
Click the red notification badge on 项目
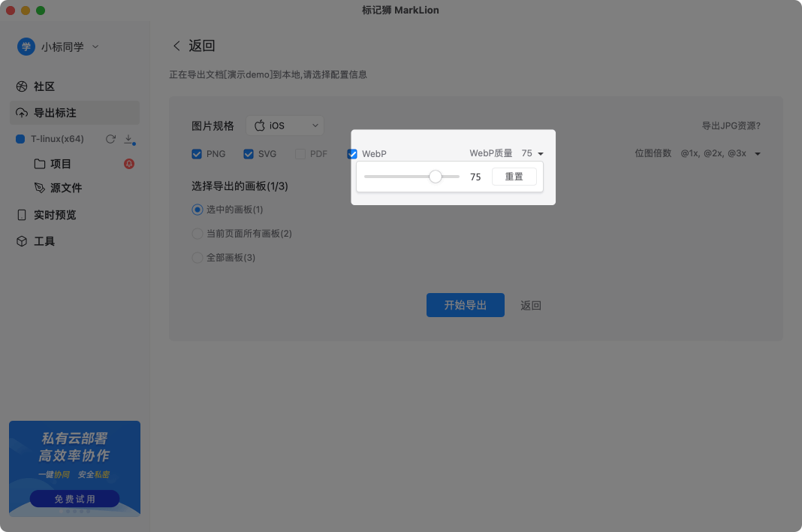pos(128,164)
